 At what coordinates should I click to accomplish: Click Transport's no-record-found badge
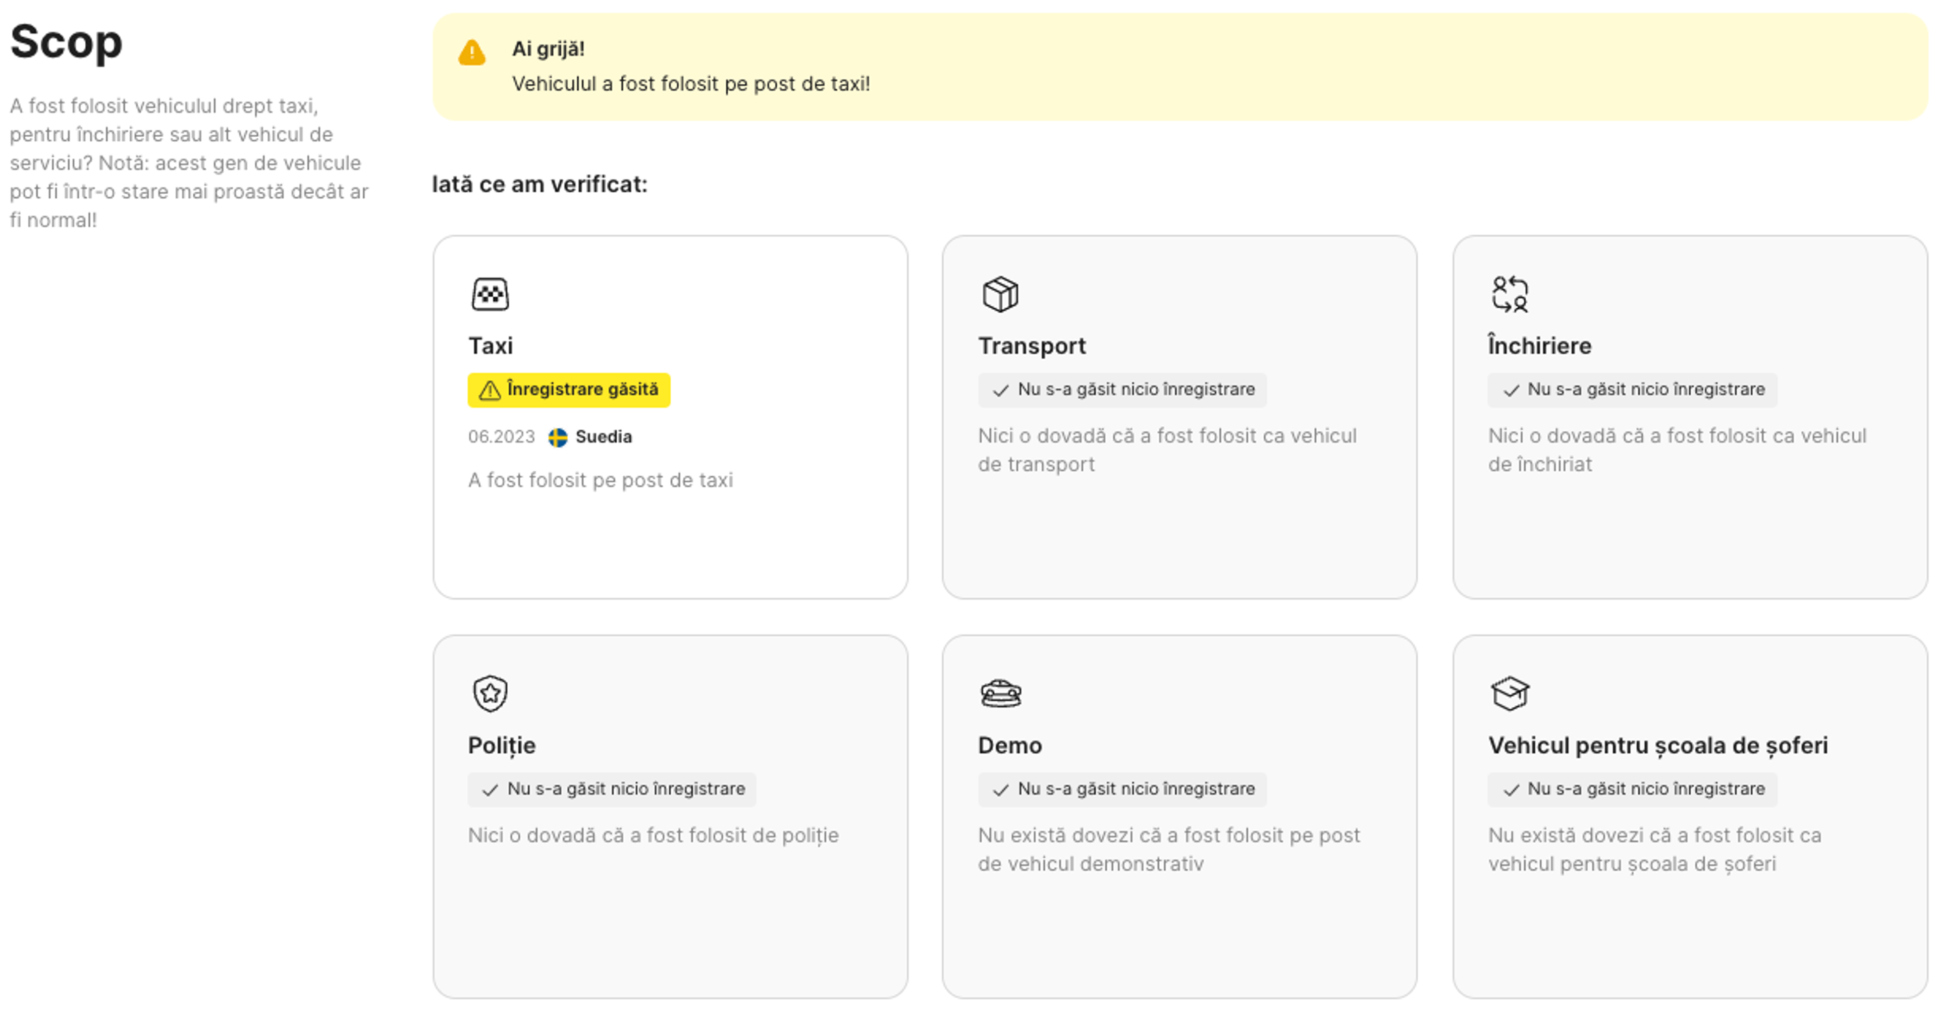[x=1122, y=390]
